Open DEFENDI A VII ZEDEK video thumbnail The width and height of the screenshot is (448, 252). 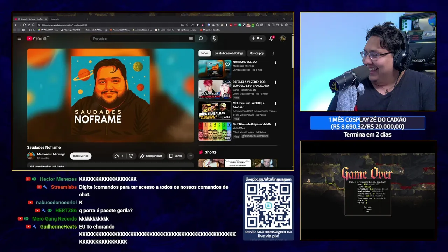[215, 89]
